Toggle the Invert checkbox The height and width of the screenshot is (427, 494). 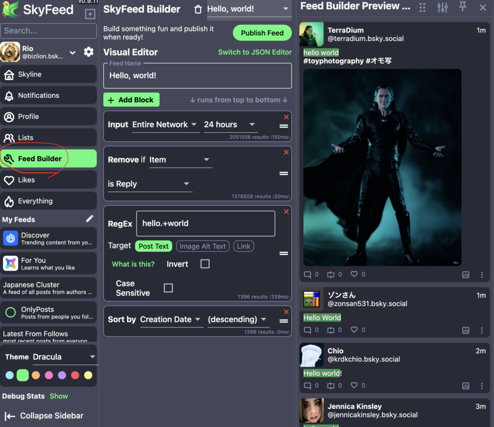coord(205,264)
